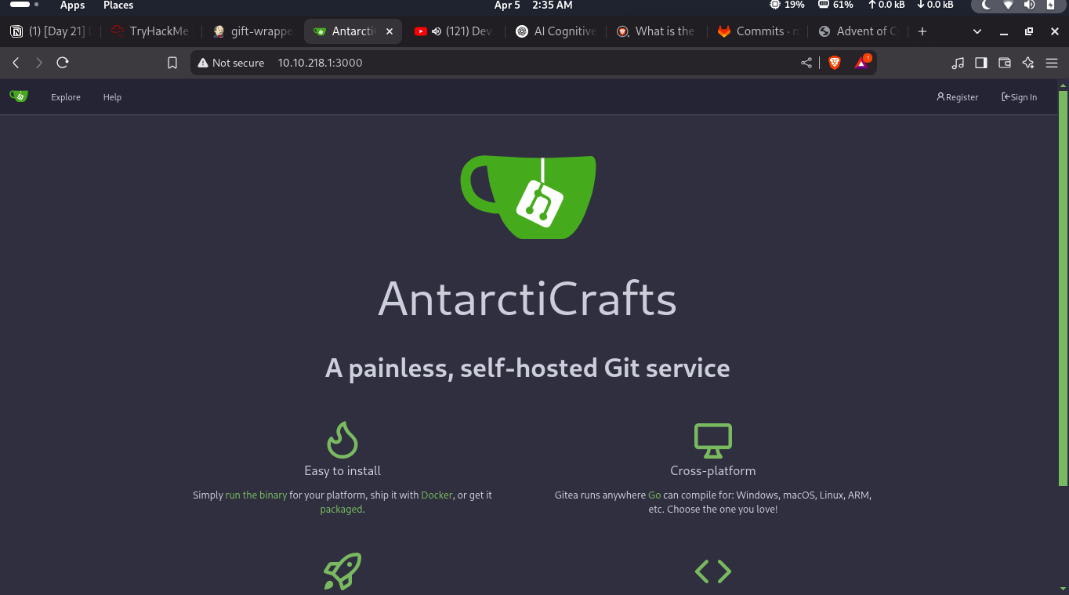This screenshot has height=595, width=1069.
Task: Open Leo AI sparkle icon
Action: pos(1028,63)
